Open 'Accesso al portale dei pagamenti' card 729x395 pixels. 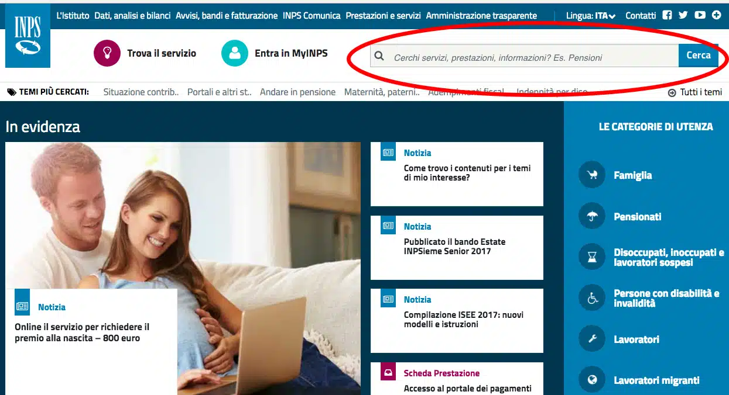(468, 389)
